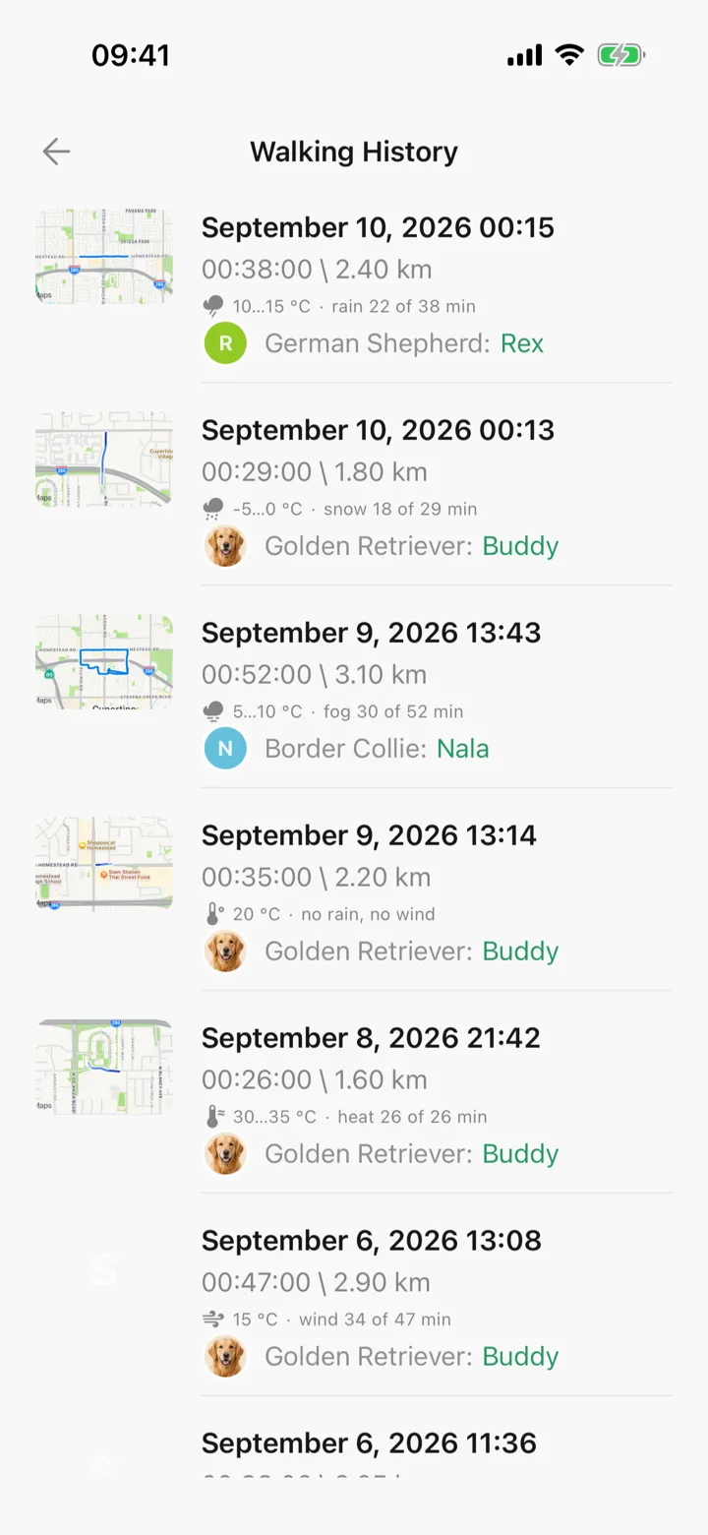Tap the wind icon beside 15 °C
708x1535 pixels.
click(213, 1320)
